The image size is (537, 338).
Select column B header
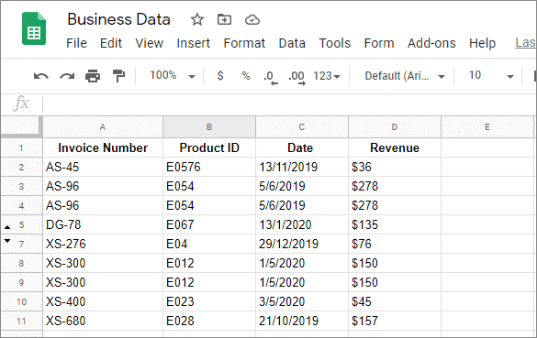click(x=209, y=127)
